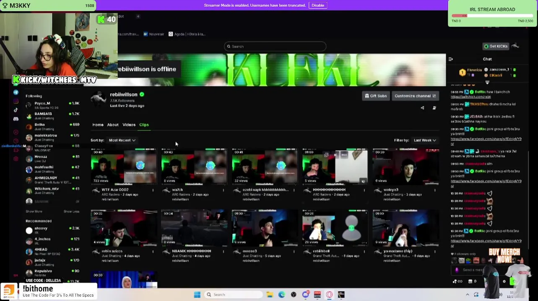Image resolution: width=538 pixels, height=301 pixels.
Task: Open ClassyFox channel in Following list
Action: coord(52,148)
